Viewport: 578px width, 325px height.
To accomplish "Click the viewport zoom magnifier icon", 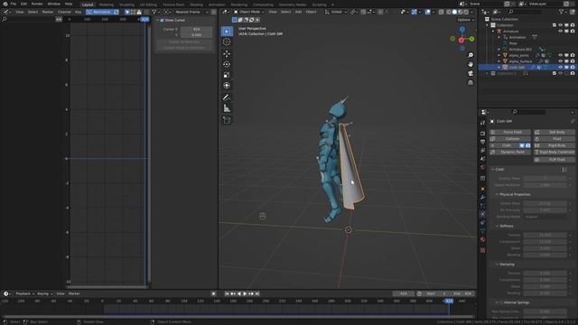I will point(471,55).
